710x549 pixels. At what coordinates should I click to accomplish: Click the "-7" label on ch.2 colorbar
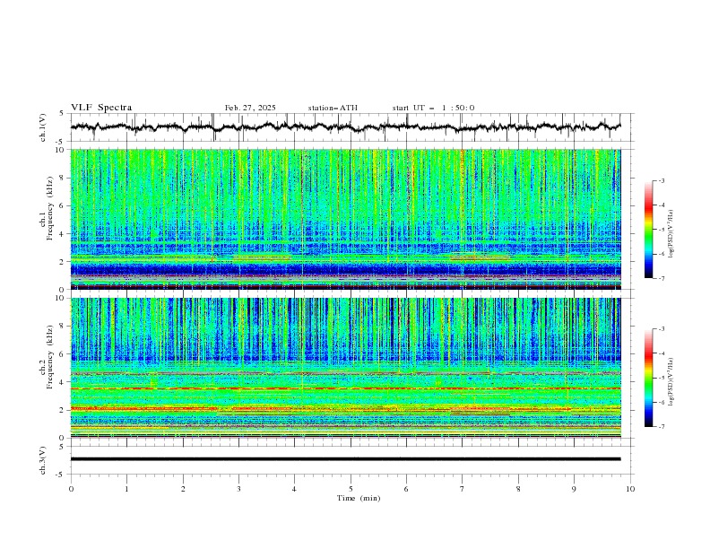(661, 426)
